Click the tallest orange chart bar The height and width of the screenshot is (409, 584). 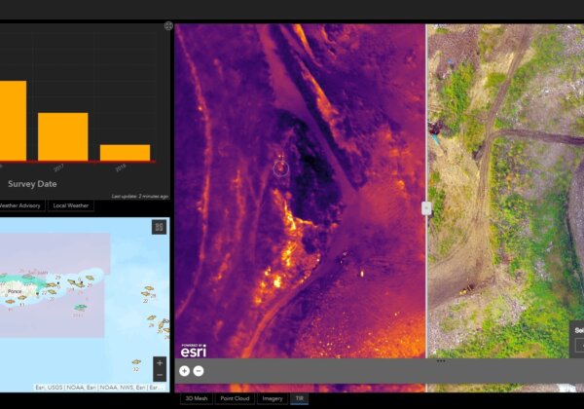coord(12,120)
